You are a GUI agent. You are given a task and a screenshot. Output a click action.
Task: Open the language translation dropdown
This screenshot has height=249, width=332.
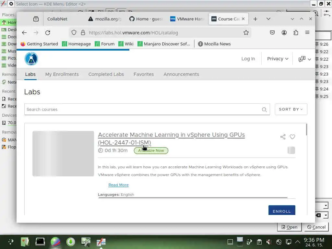point(305,59)
